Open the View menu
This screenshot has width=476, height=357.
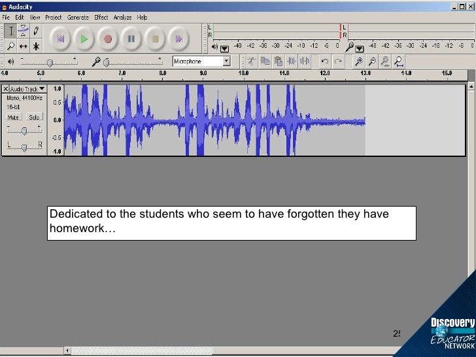(x=35, y=17)
